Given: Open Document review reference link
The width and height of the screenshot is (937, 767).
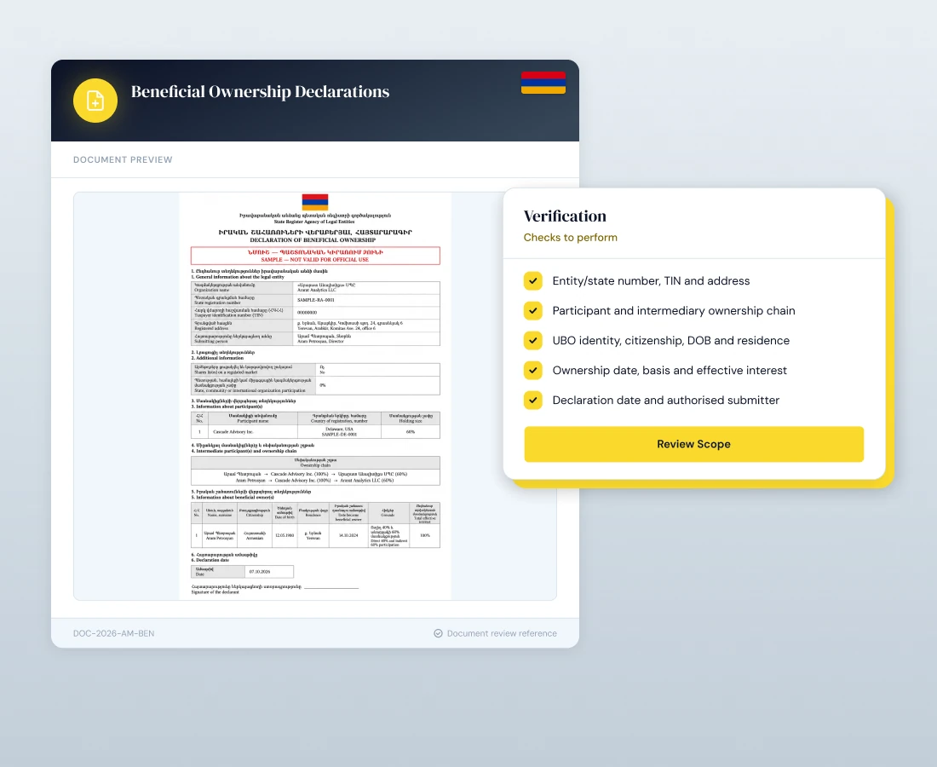Looking at the screenshot, I should tap(502, 633).
